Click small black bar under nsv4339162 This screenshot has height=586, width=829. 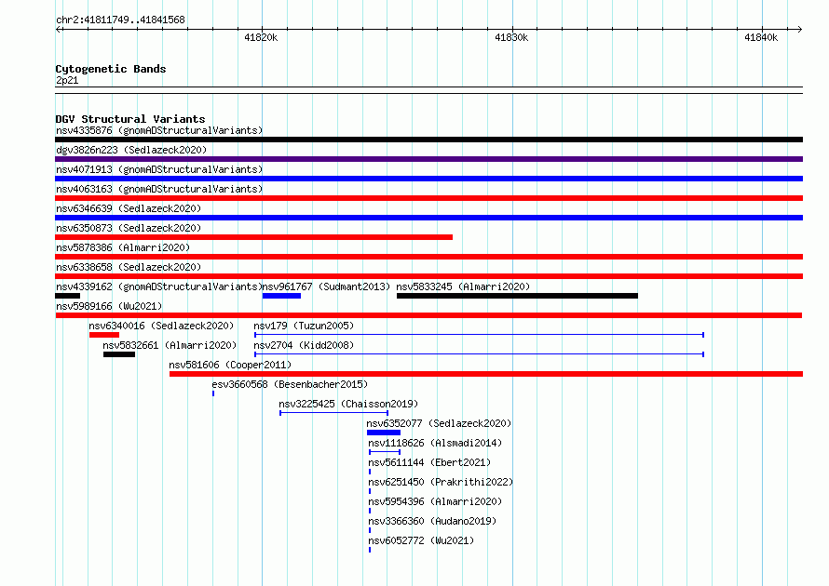[x=68, y=296]
